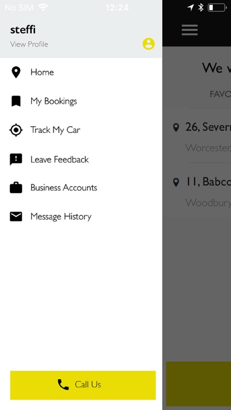
Task: Select the 11, Babcock favourite address
Action: pyautogui.click(x=201, y=191)
